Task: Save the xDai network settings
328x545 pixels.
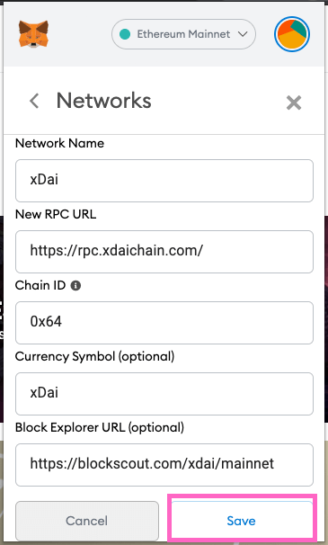Action: coord(242,521)
